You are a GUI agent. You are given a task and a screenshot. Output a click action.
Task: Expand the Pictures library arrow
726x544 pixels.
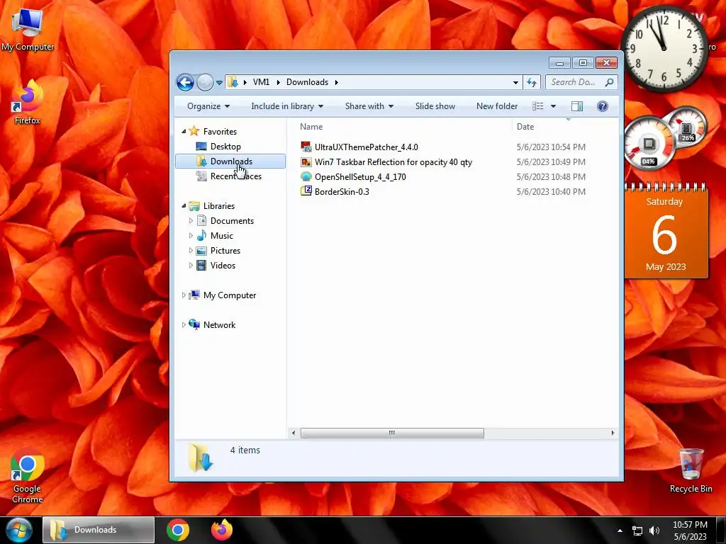point(191,250)
